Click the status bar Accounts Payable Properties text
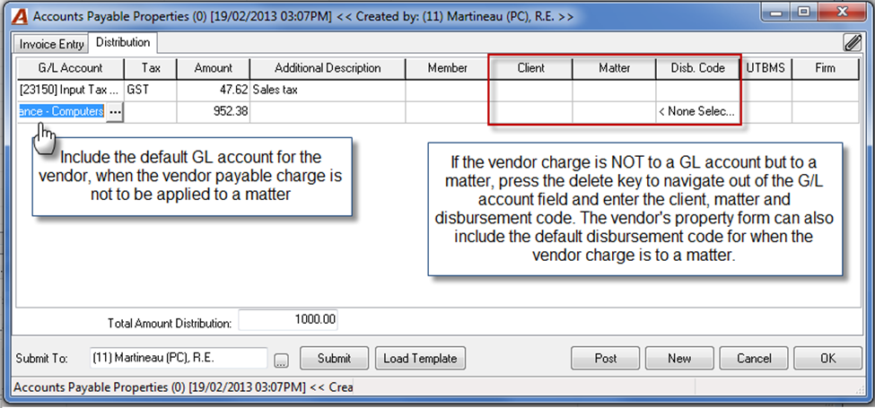 (183, 386)
